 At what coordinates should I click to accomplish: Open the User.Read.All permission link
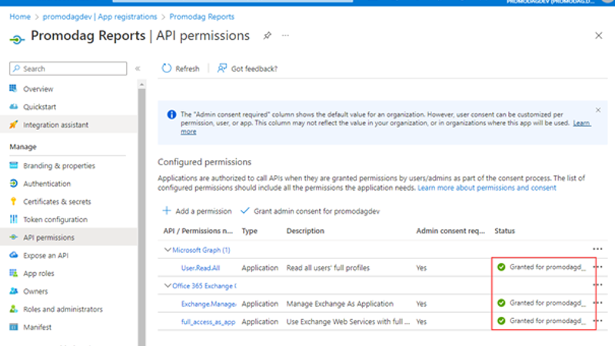(x=200, y=268)
